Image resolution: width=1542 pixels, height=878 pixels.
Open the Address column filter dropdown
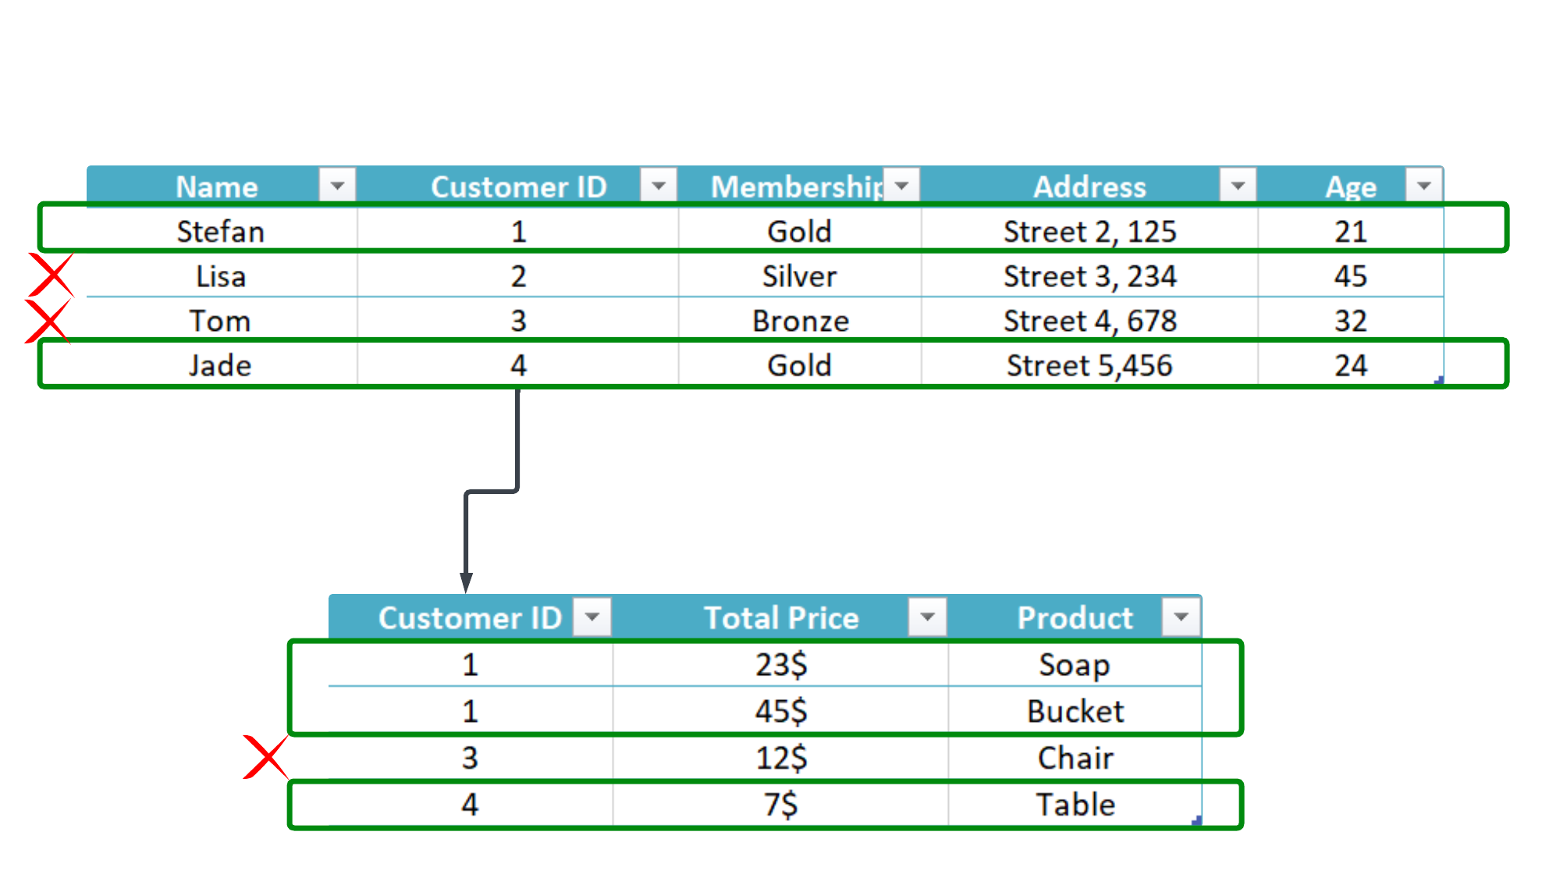(x=1238, y=186)
